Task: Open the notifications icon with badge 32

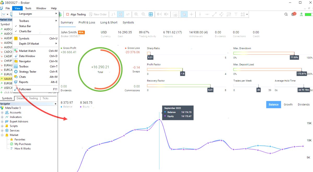Action: [294, 14]
